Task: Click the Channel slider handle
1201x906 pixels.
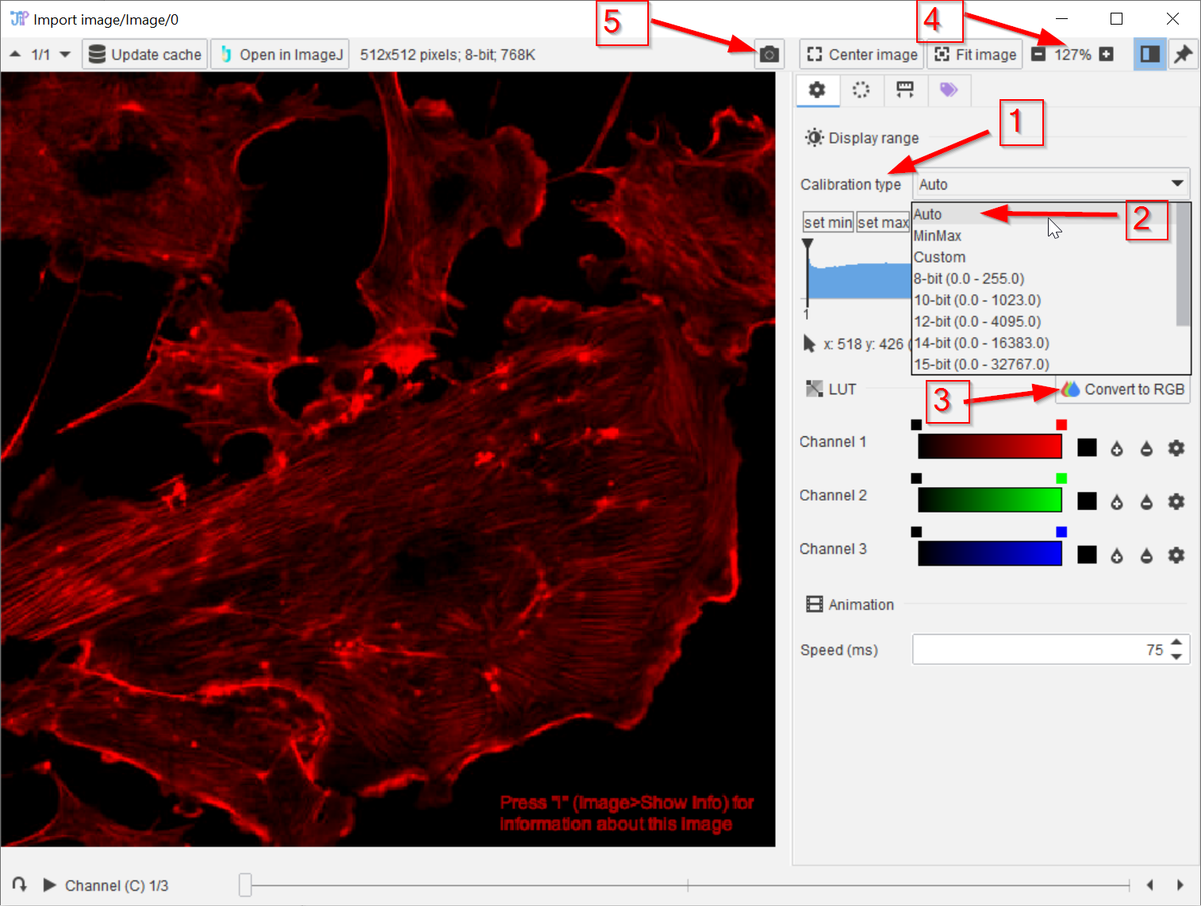Action: point(246,885)
